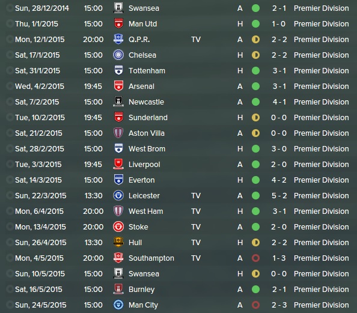Click the Man Utd club badge icon
357x313 pixels.
point(118,23)
